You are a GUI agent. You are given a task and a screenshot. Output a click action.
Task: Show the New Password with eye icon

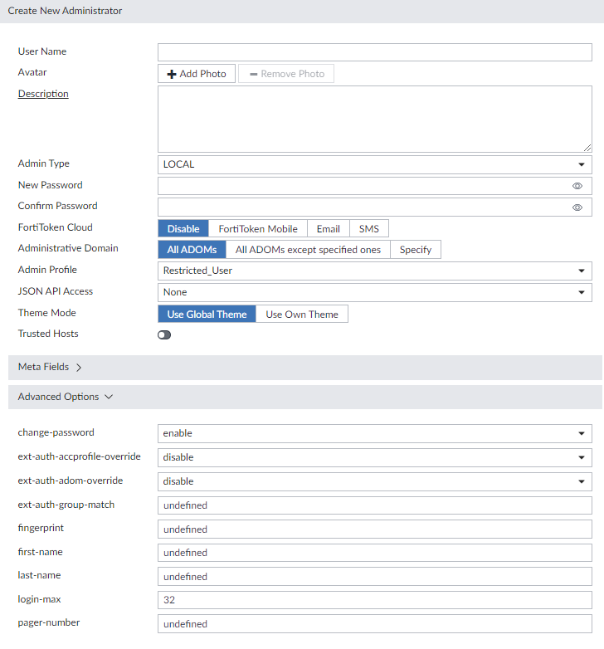pyautogui.click(x=577, y=186)
